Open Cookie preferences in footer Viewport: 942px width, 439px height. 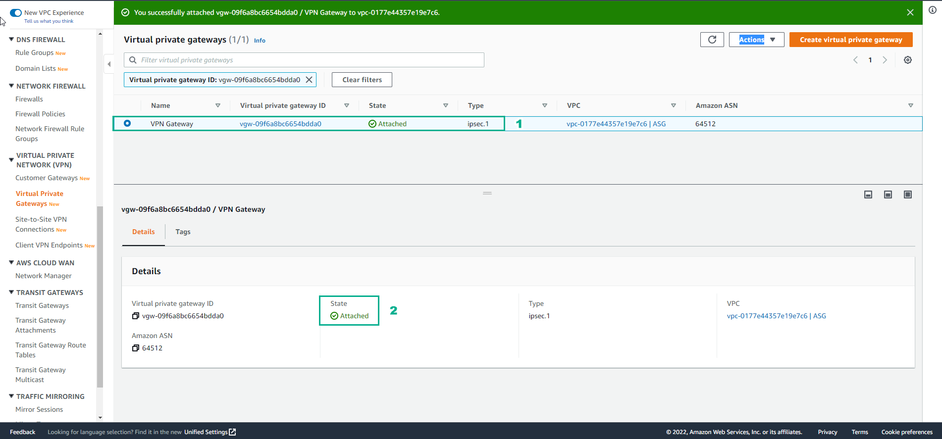[x=907, y=432]
